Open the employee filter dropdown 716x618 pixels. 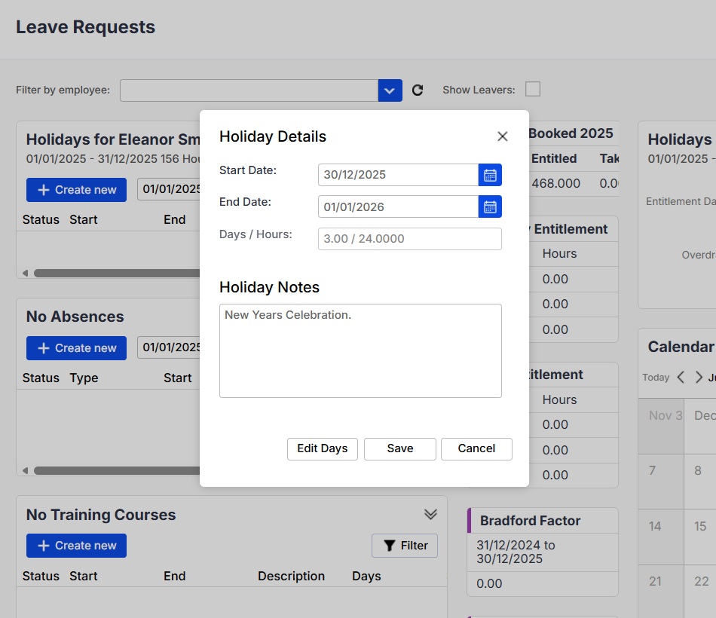coord(390,90)
